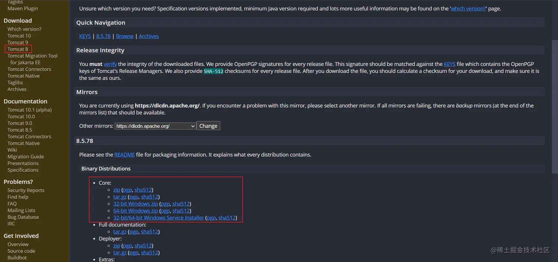The image size is (558, 262).
Task: Open the Mailing Lists link
Action: tap(21, 210)
